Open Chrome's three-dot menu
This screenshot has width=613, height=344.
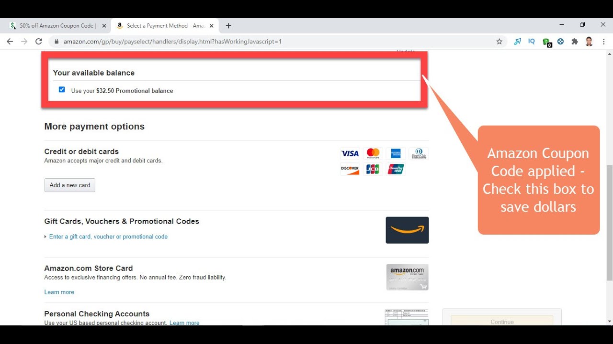tap(603, 42)
